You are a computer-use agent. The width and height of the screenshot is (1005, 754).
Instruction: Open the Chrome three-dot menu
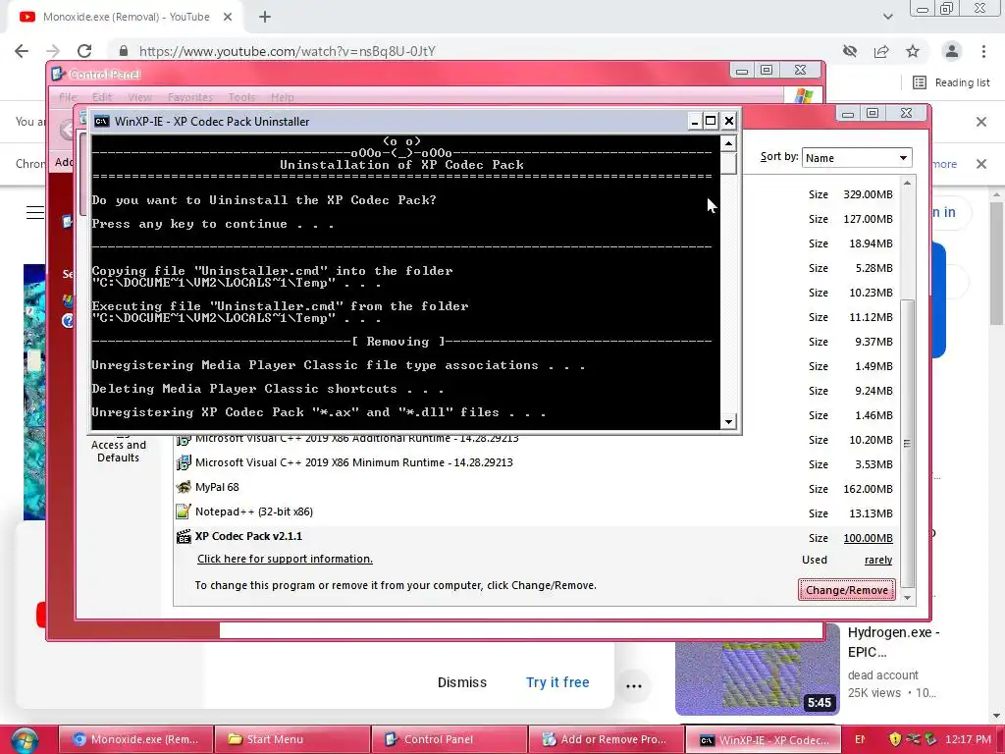coord(983,51)
